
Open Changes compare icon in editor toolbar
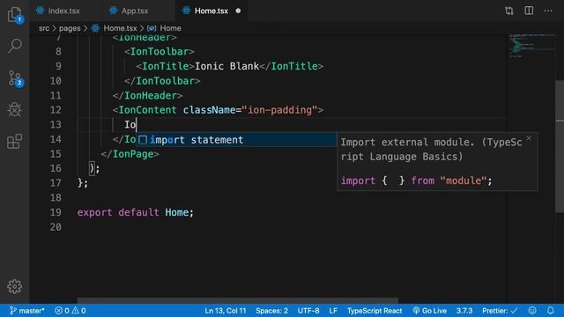coord(509,11)
